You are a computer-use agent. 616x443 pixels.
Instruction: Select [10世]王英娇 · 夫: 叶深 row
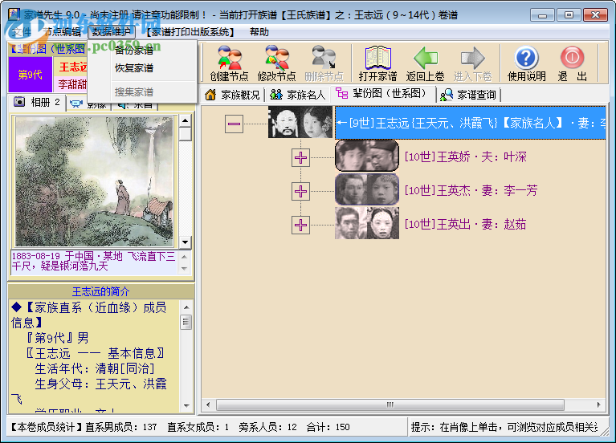466,156
